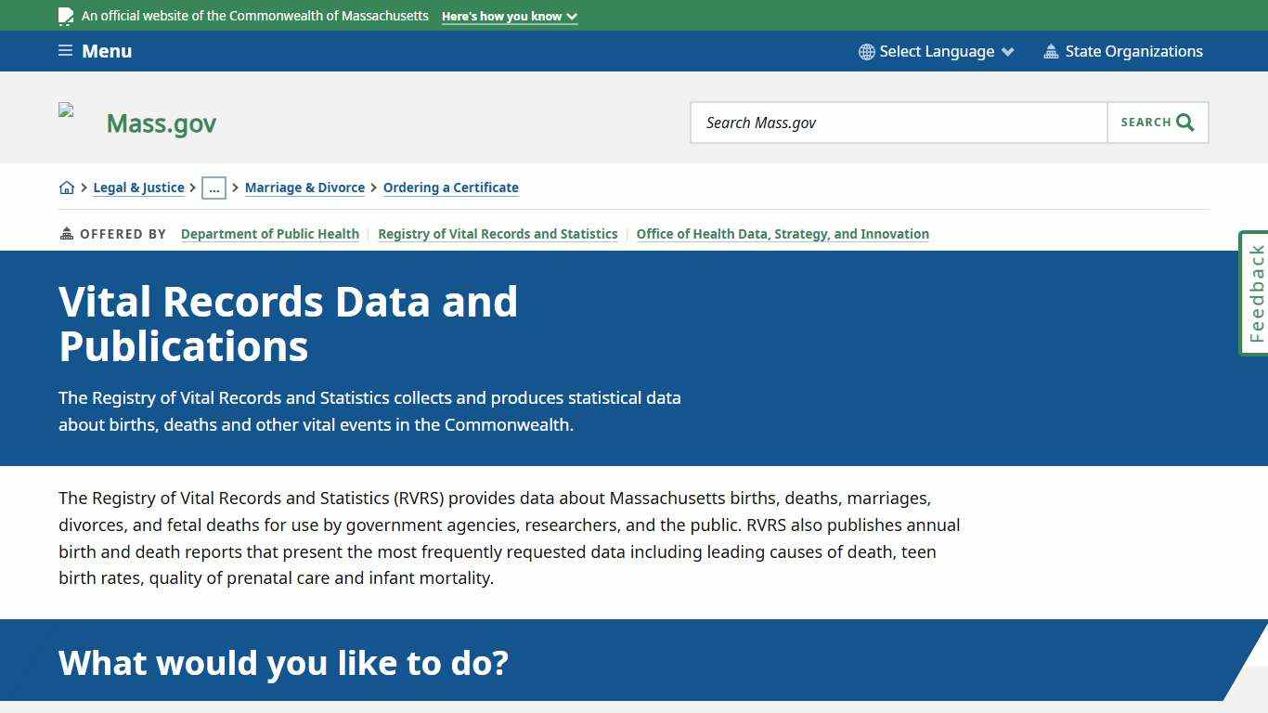Viewport: 1268px width, 713px height.
Task: Expand the Here's how you know disclosure
Action: click(x=509, y=16)
